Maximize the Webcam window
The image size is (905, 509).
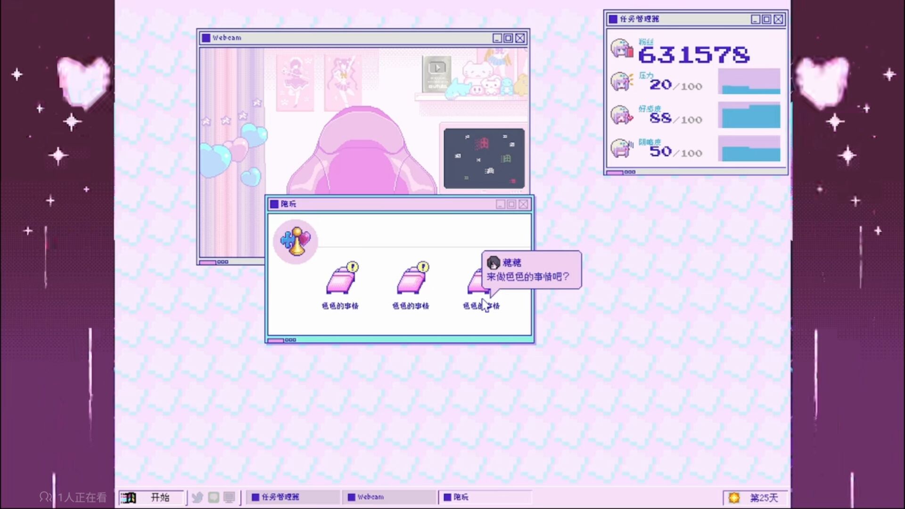tap(508, 38)
